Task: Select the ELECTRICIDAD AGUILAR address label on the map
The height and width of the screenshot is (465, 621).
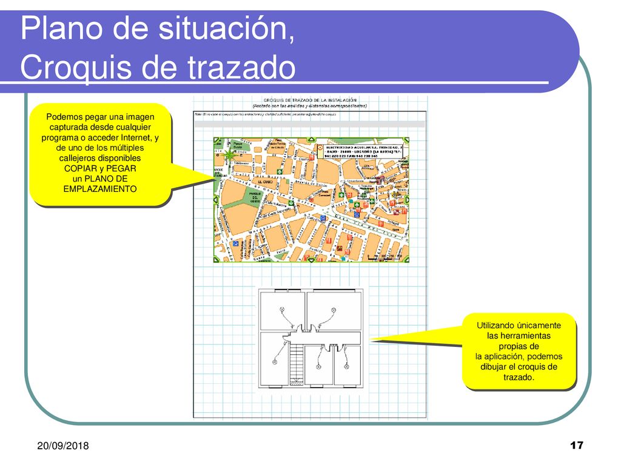Action: pyautogui.click(x=360, y=151)
